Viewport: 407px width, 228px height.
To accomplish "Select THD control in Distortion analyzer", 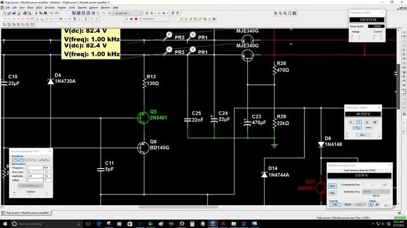I will click(x=335, y=205).
